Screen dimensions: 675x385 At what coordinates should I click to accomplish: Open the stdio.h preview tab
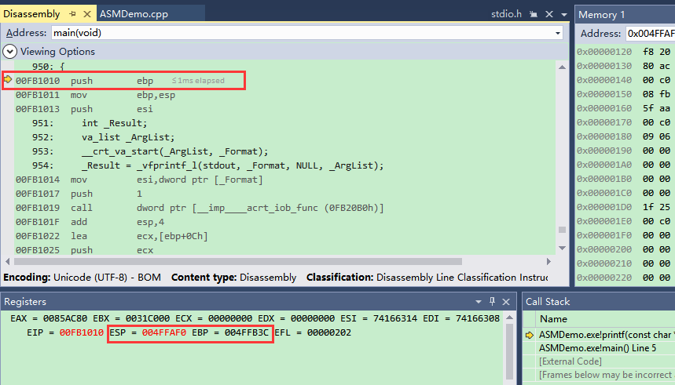pyautogui.click(x=506, y=14)
